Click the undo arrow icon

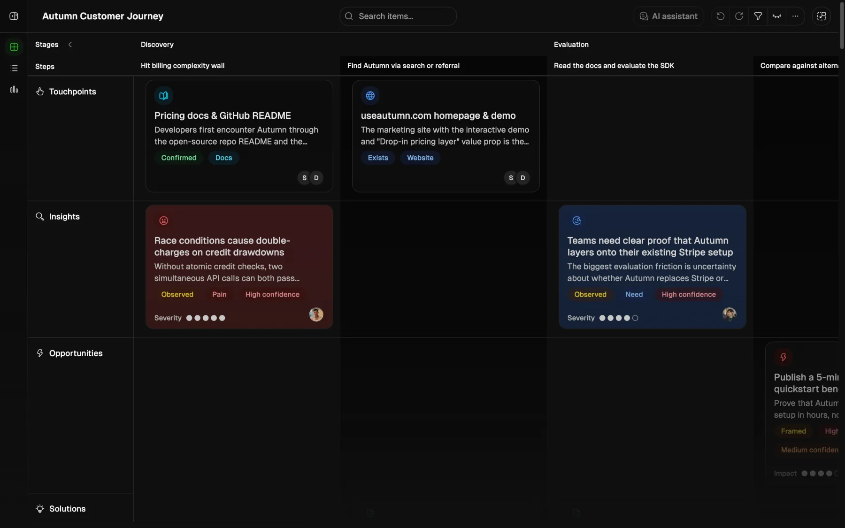pyautogui.click(x=720, y=16)
